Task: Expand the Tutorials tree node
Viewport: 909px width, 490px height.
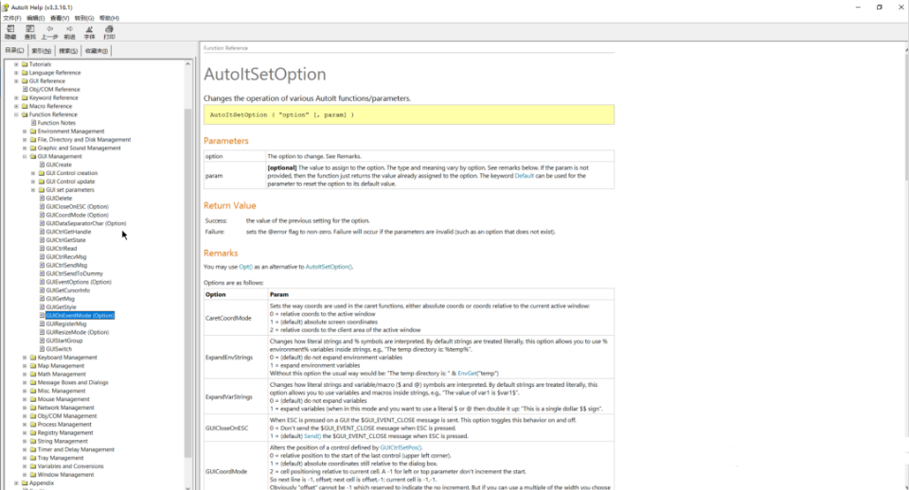Action: pos(16,64)
